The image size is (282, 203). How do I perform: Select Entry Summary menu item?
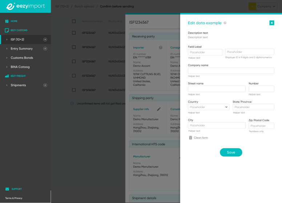(21, 49)
